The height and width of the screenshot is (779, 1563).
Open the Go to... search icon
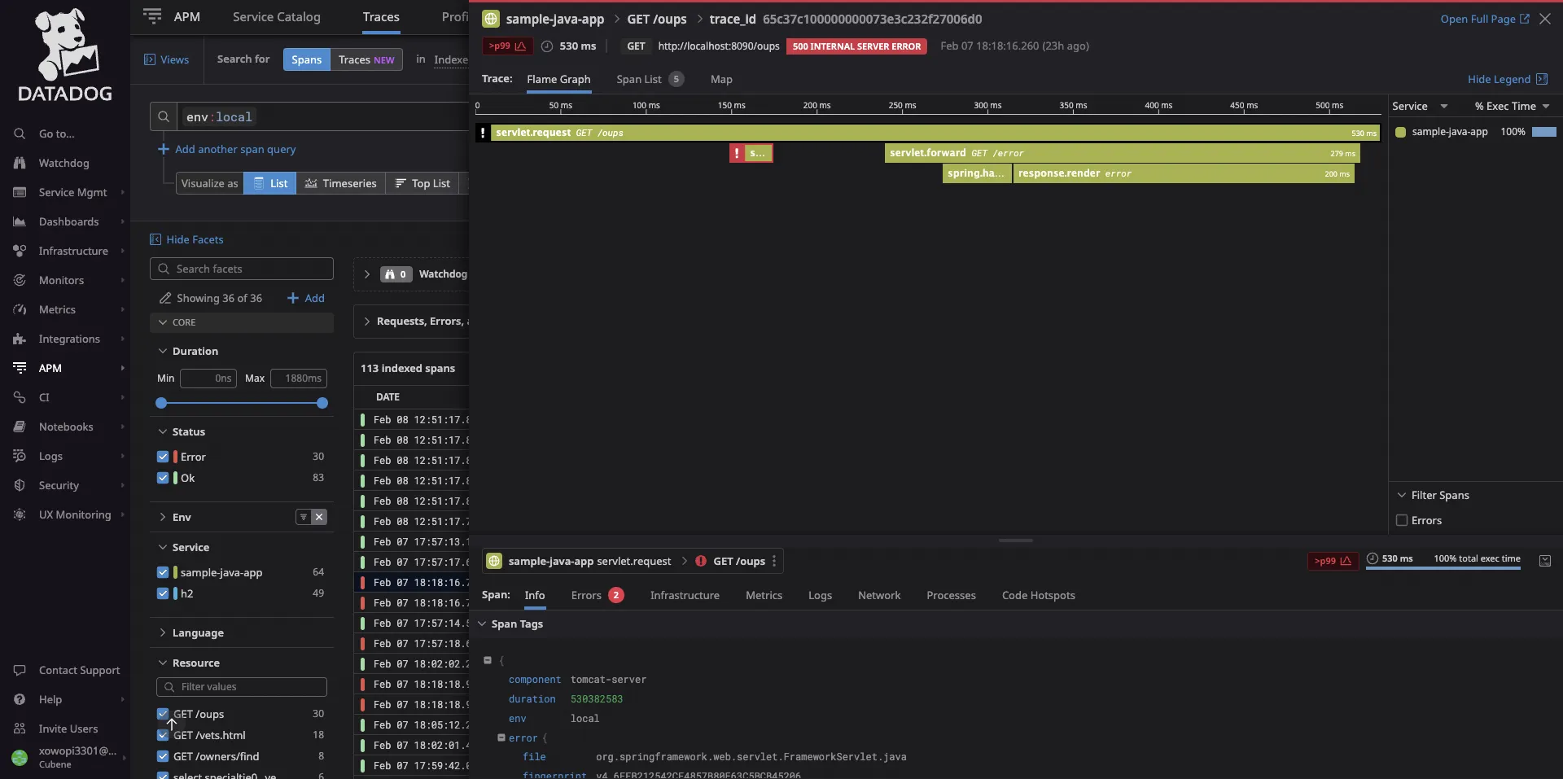20,133
